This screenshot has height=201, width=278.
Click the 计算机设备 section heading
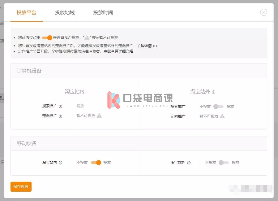pyautogui.click(x=29, y=71)
